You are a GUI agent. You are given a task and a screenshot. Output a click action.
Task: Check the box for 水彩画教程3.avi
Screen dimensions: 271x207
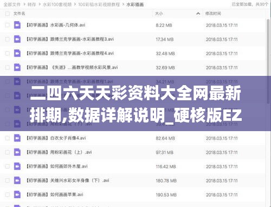(x=7, y=39)
